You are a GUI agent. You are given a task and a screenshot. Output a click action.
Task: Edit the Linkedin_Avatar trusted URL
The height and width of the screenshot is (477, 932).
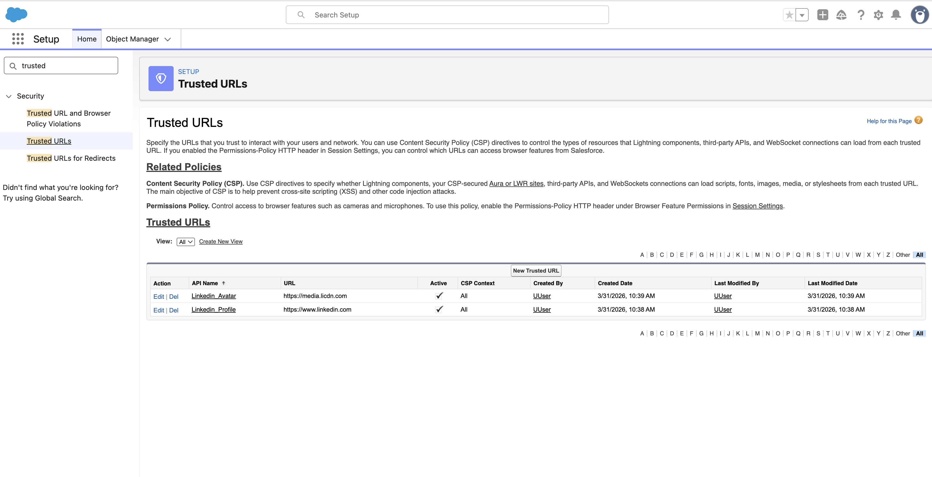158,297
